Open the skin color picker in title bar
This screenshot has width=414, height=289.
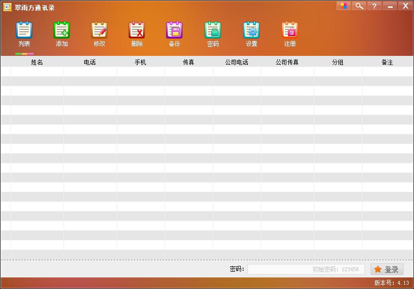[343, 6]
